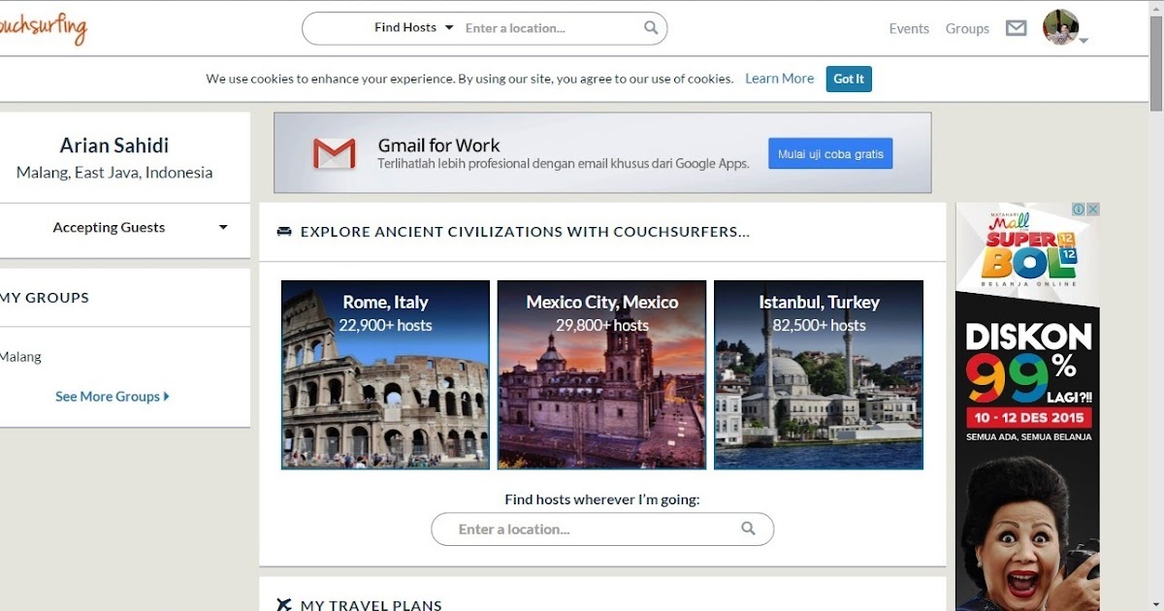Click the My Travel Plans heading

tap(372, 605)
